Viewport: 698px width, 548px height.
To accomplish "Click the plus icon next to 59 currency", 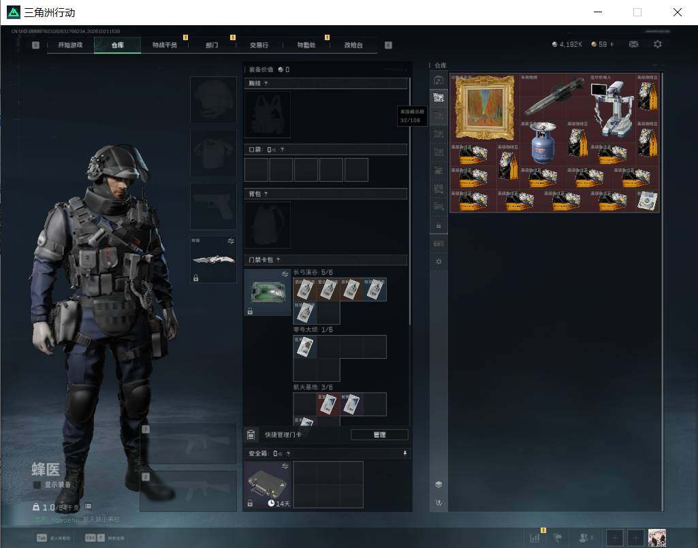I will [612, 44].
